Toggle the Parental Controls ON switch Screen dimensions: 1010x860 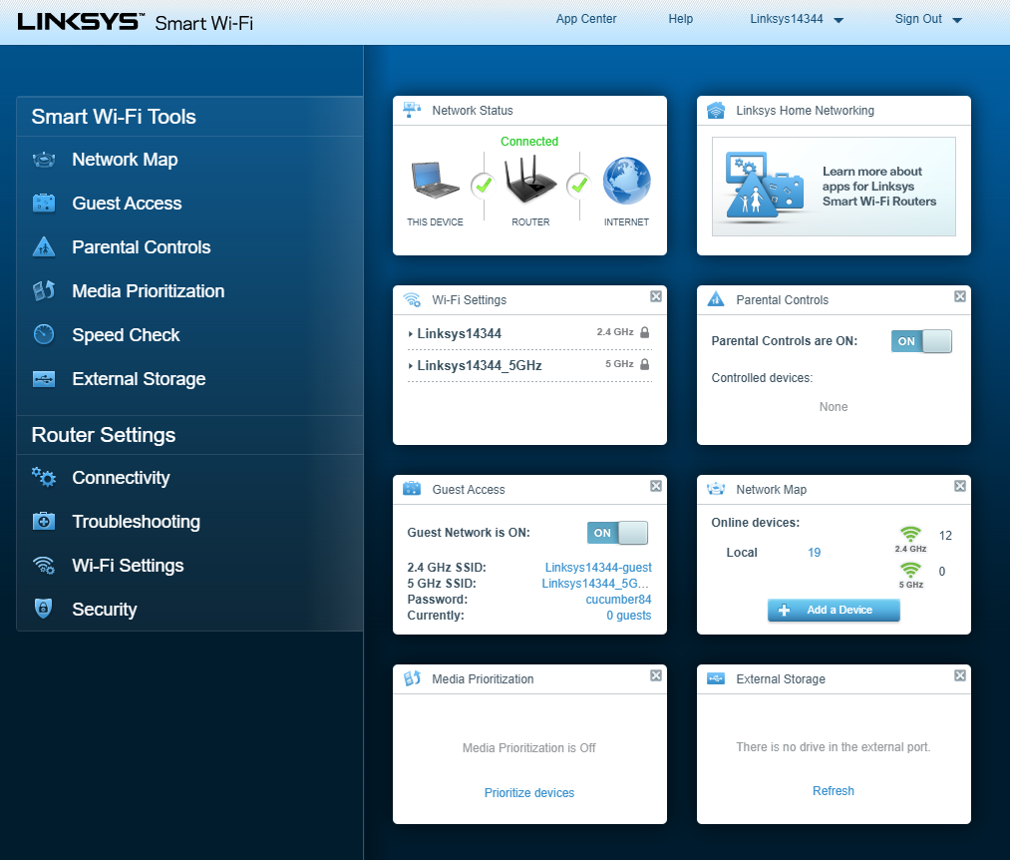(921, 341)
